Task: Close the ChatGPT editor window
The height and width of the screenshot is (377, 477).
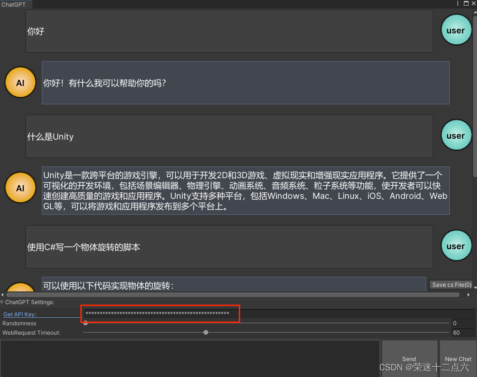Action: point(474,3)
